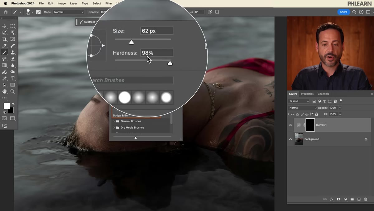This screenshot has width=374, height=211.
Task: Click the Home icon in options bar
Action: (x=6, y=12)
